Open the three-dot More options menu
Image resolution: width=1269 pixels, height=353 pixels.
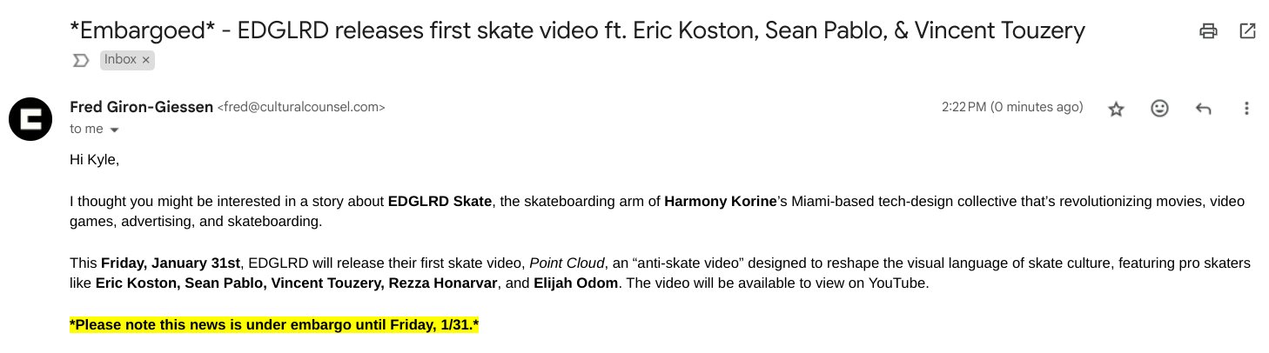pos(1247,109)
